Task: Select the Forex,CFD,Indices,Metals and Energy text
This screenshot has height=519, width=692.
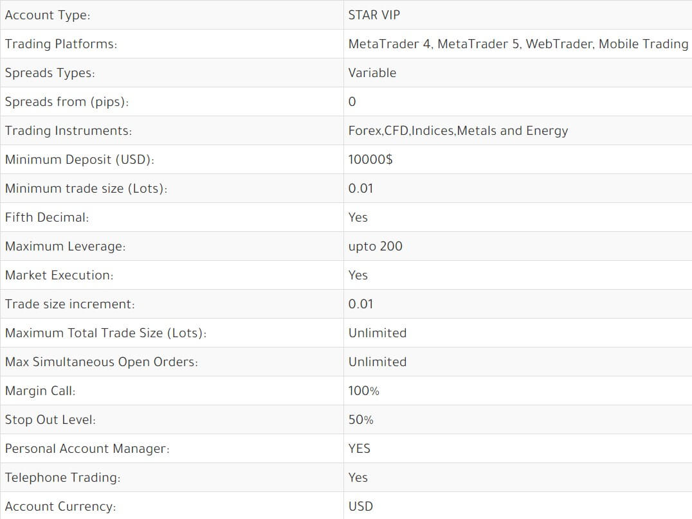Action: coord(458,131)
